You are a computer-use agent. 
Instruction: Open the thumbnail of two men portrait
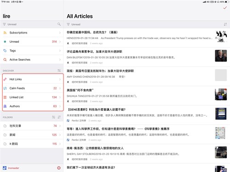(221, 56)
